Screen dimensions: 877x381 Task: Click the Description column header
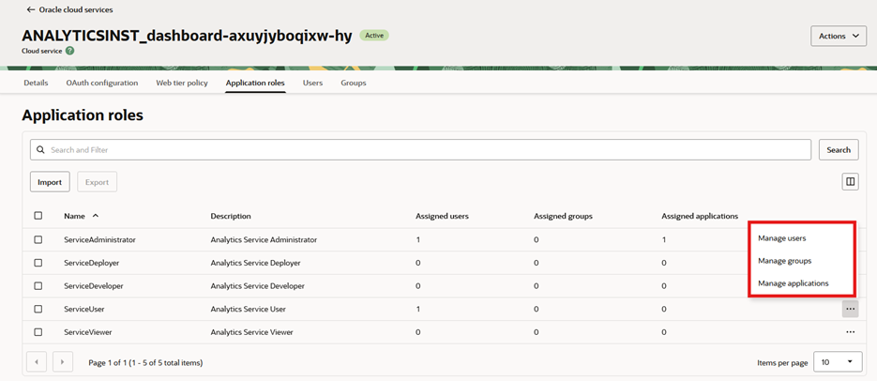click(231, 216)
